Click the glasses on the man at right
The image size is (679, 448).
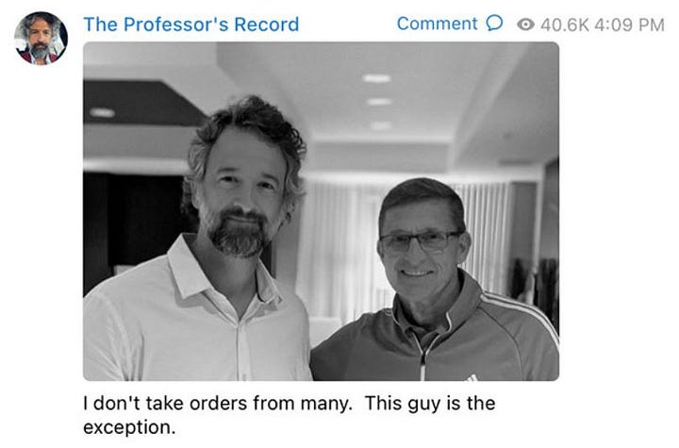click(420, 241)
